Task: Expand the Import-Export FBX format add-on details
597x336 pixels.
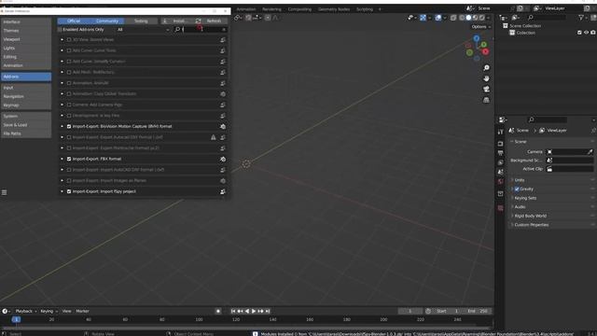Action: tap(62, 159)
